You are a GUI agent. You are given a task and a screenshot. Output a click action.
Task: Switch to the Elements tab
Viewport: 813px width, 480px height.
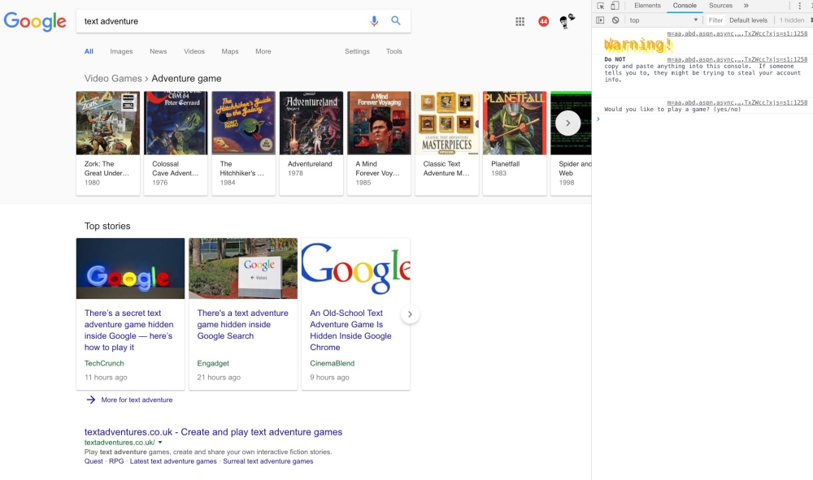pos(647,6)
